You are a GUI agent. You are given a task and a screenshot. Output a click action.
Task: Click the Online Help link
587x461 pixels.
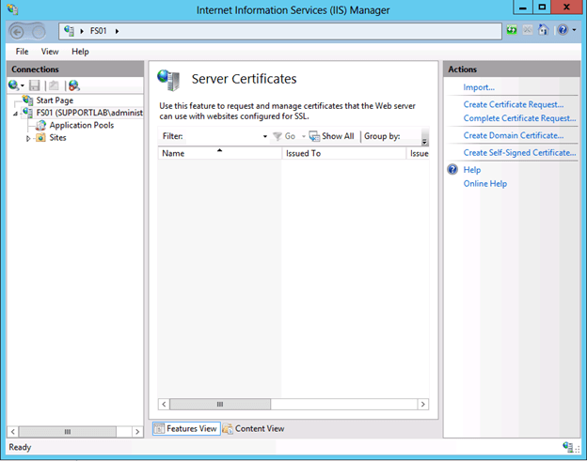point(485,184)
